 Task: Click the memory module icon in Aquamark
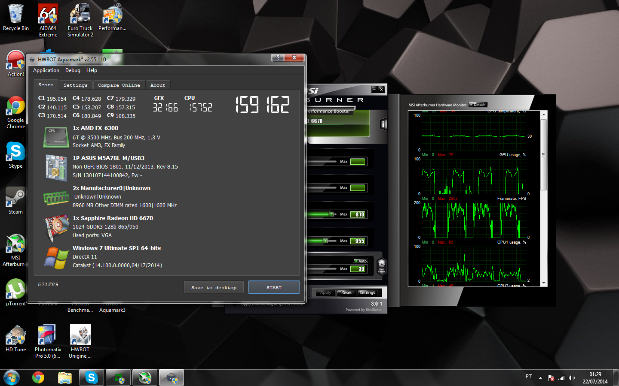click(x=56, y=198)
